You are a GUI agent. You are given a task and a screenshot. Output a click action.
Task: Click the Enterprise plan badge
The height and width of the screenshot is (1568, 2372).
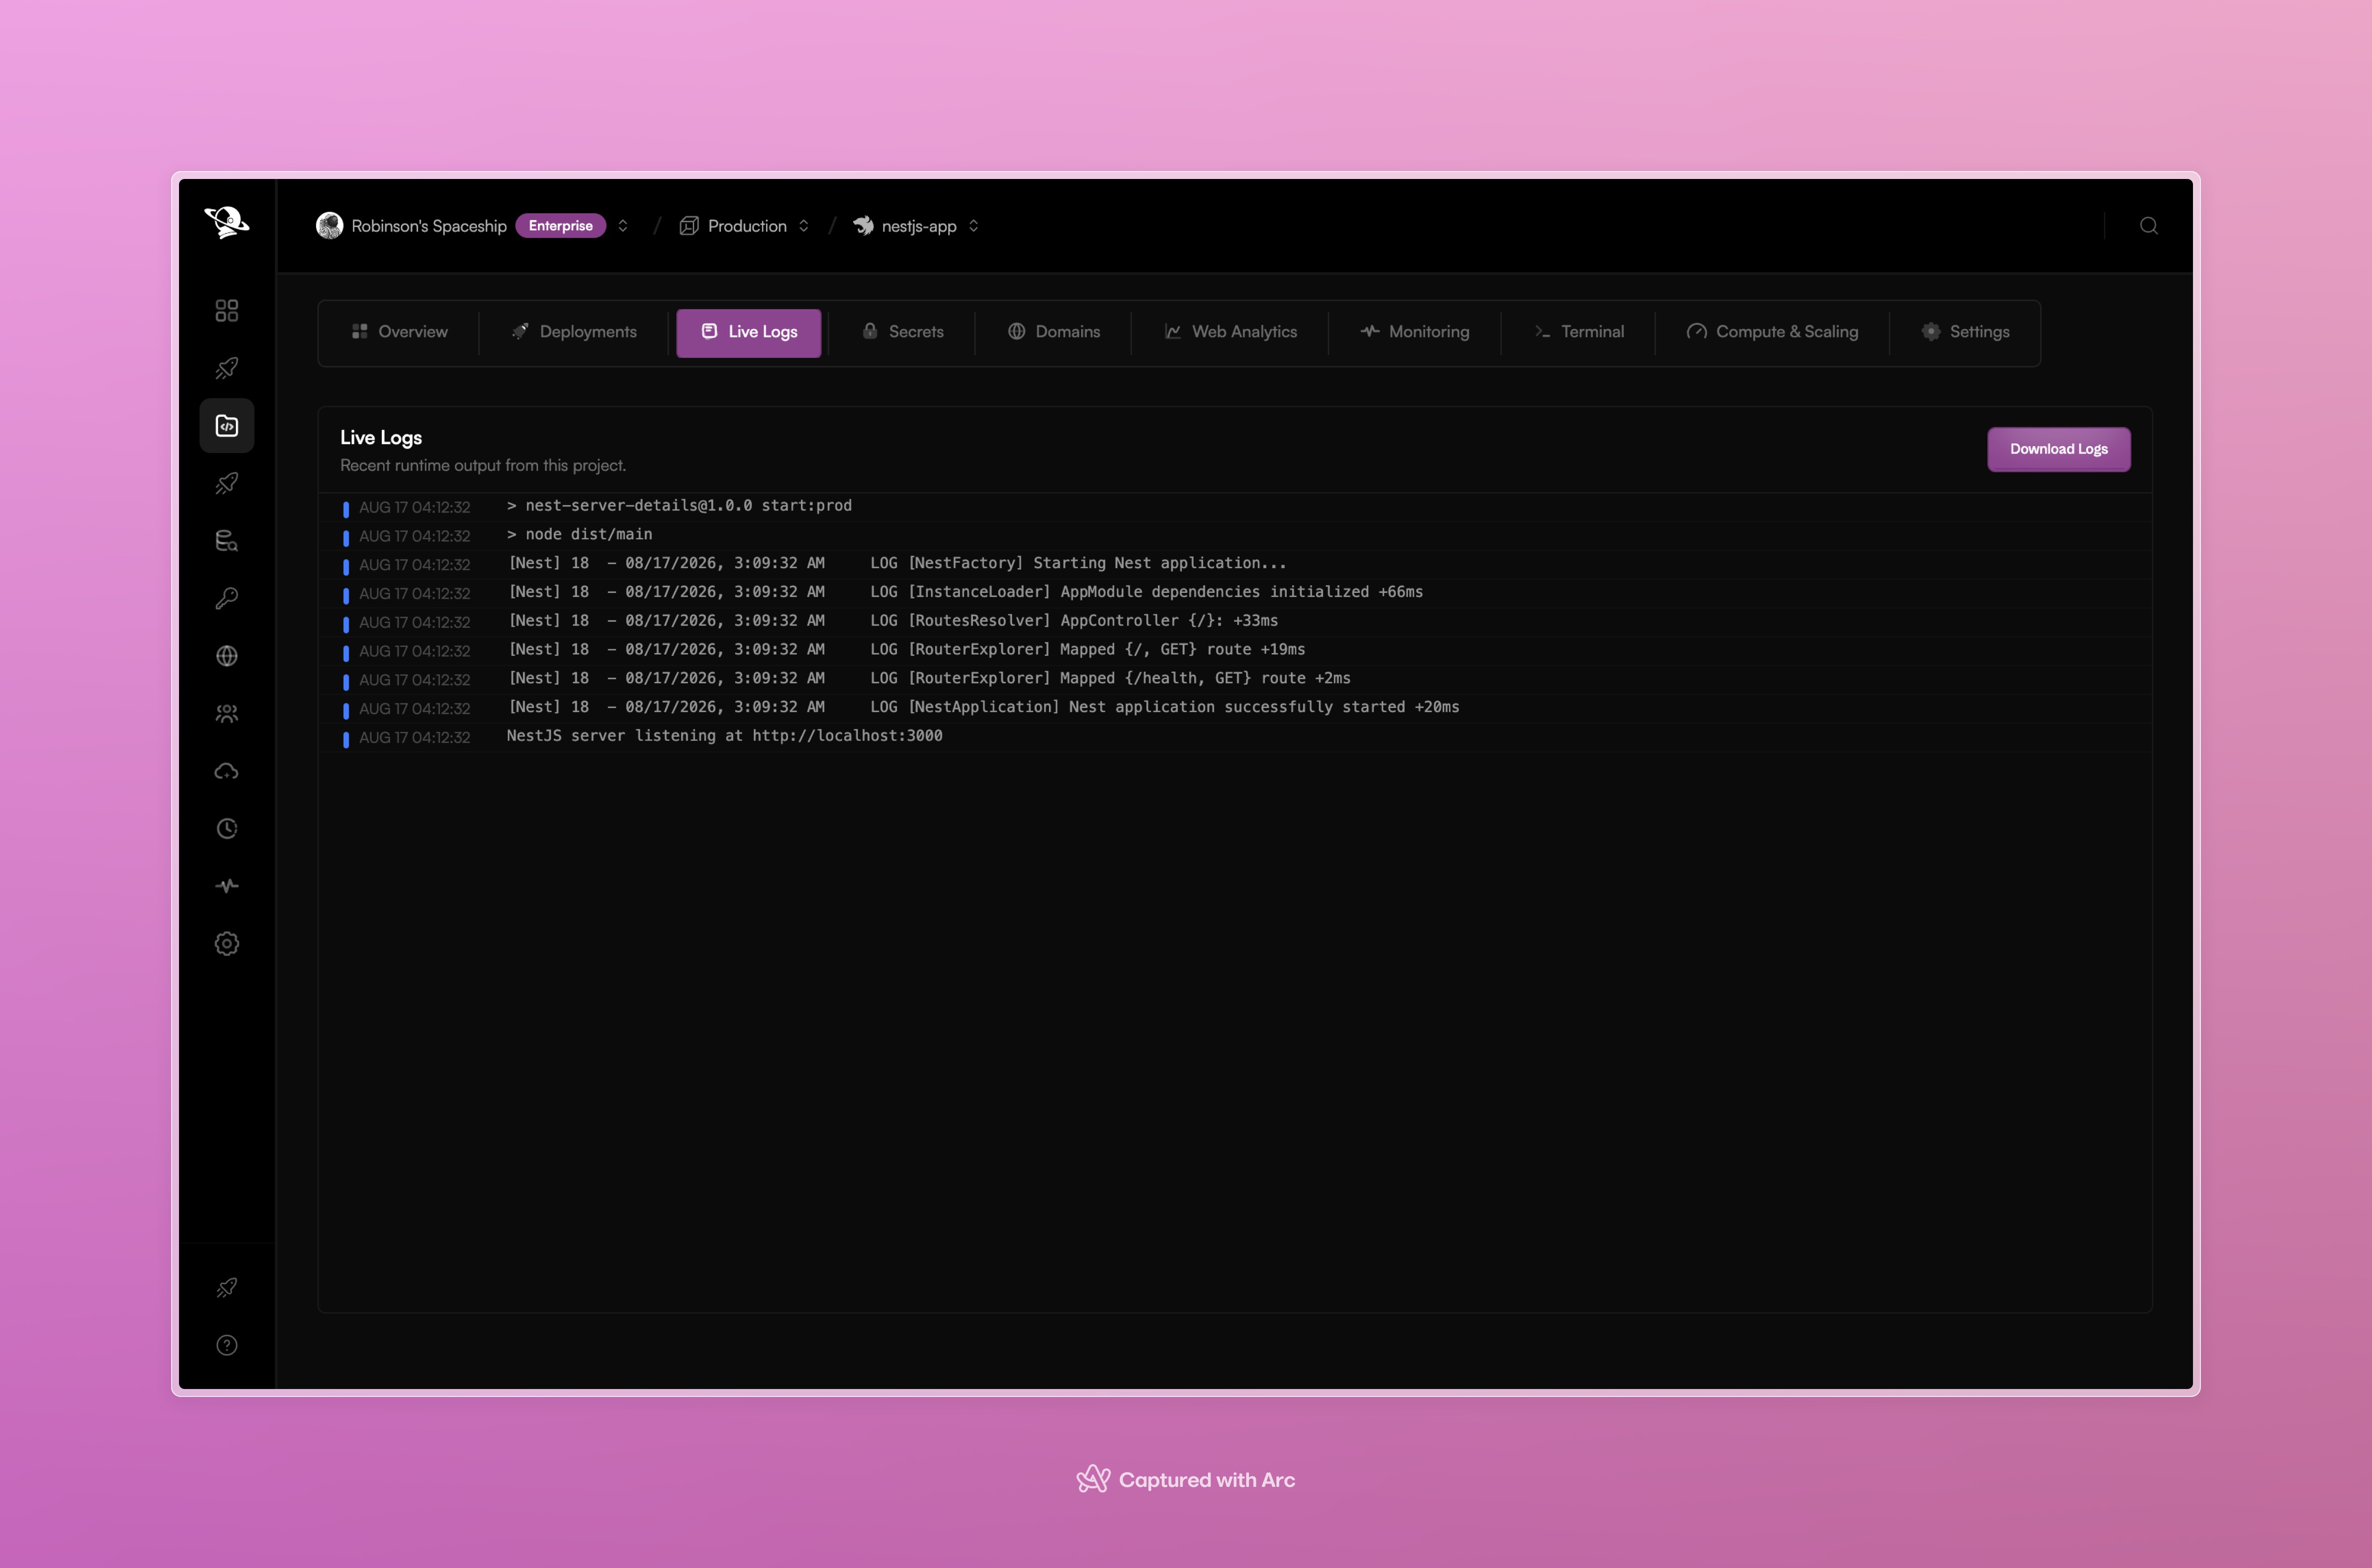[x=561, y=226]
